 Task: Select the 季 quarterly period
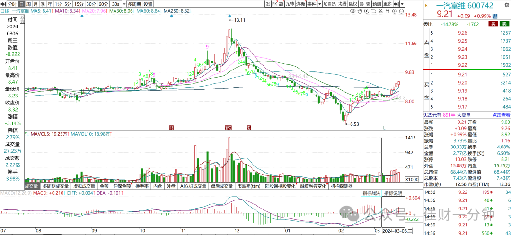[x=43, y=4]
